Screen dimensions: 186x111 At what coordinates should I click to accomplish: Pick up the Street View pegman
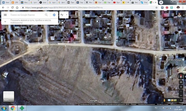(164, 100)
